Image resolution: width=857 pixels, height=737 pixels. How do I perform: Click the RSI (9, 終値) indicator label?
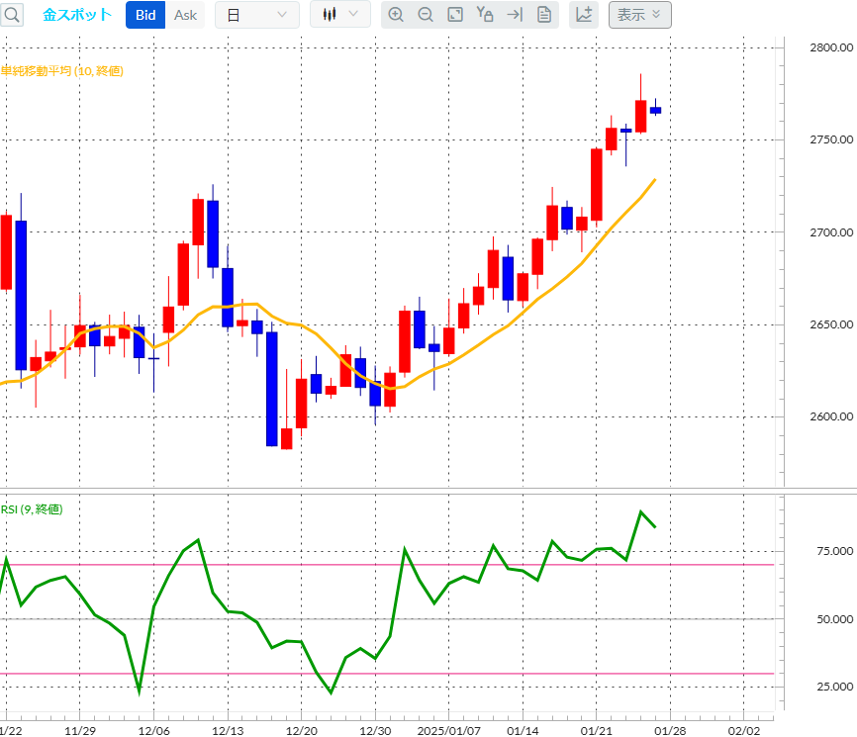(32, 509)
